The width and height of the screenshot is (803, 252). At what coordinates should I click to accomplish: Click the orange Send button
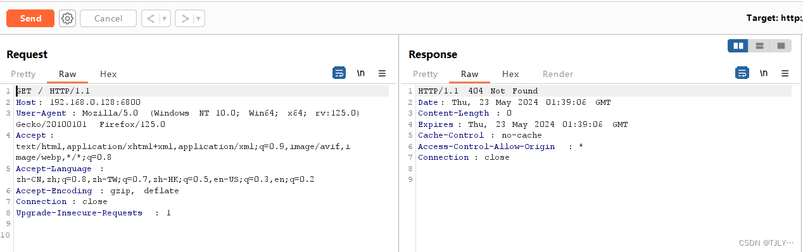[x=30, y=18]
